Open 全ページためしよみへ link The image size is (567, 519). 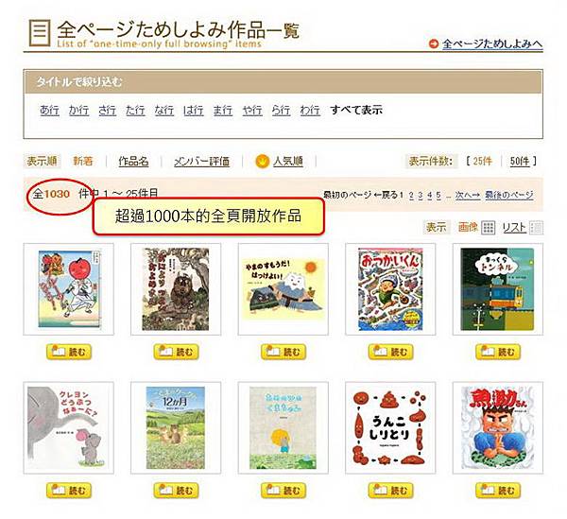[x=492, y=44]
